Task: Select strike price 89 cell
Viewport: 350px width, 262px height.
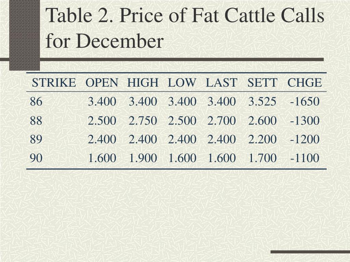Action: tap(36, 140)
